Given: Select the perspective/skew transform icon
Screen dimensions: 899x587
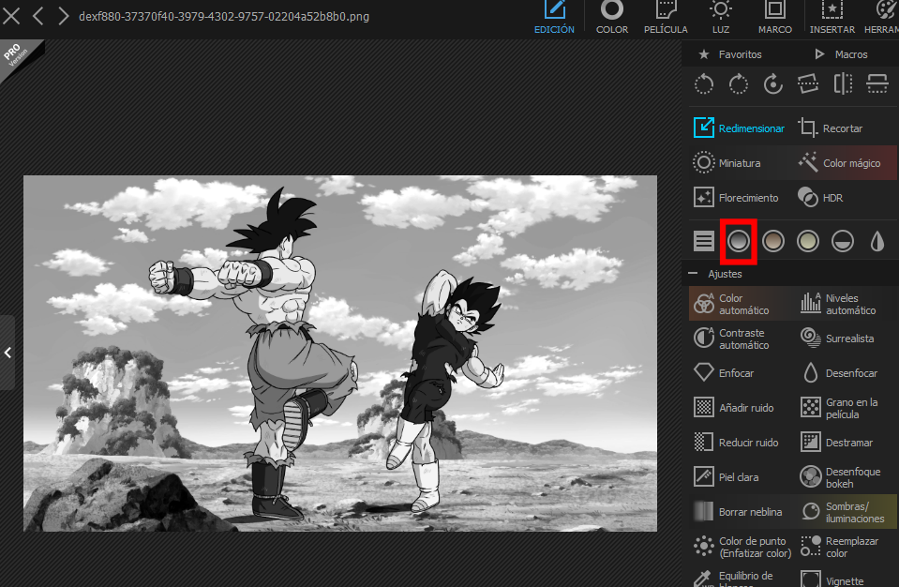Looking at the screenshot, I should point(808,84).
